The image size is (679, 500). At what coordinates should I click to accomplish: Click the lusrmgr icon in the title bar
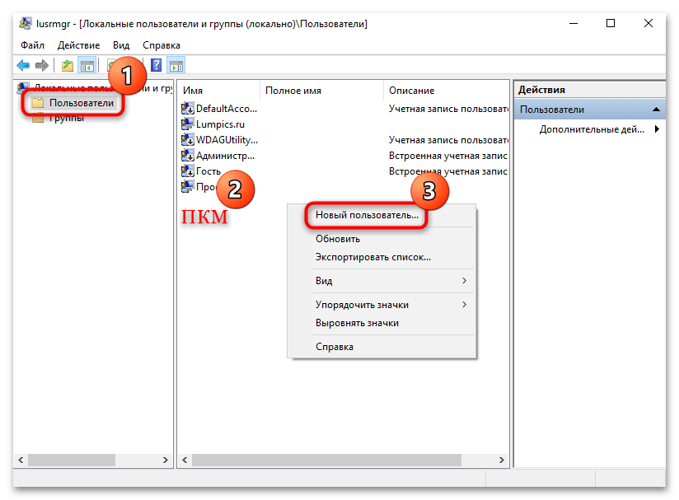(x=26, y=23)
